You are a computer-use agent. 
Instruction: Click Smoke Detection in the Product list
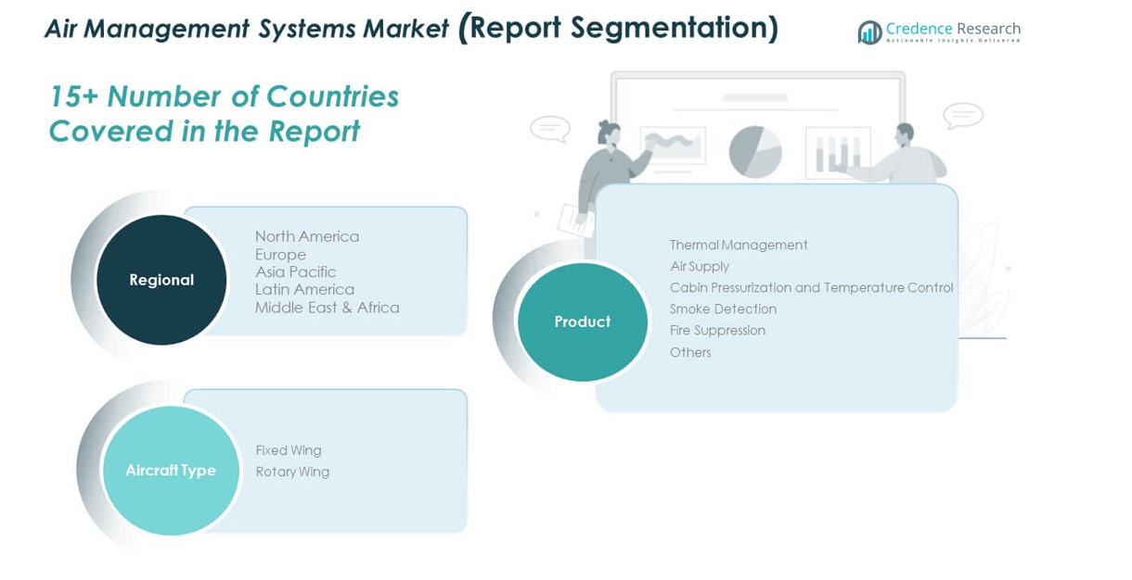coord(723,309)
